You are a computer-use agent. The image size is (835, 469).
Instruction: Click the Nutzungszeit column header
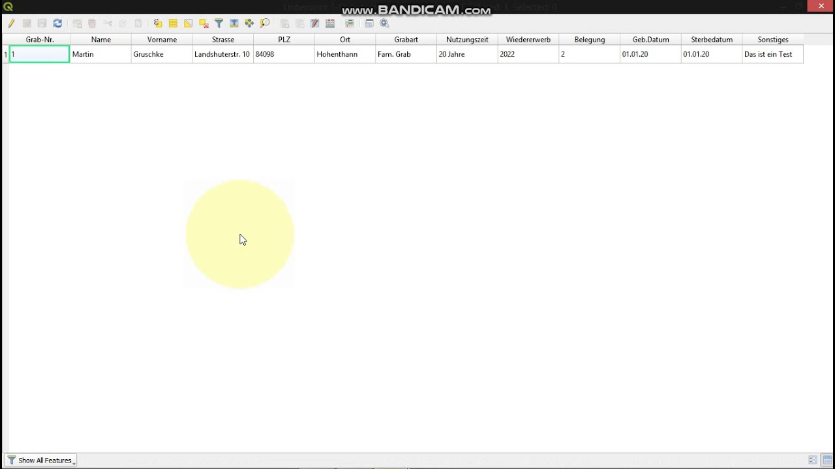467,40
